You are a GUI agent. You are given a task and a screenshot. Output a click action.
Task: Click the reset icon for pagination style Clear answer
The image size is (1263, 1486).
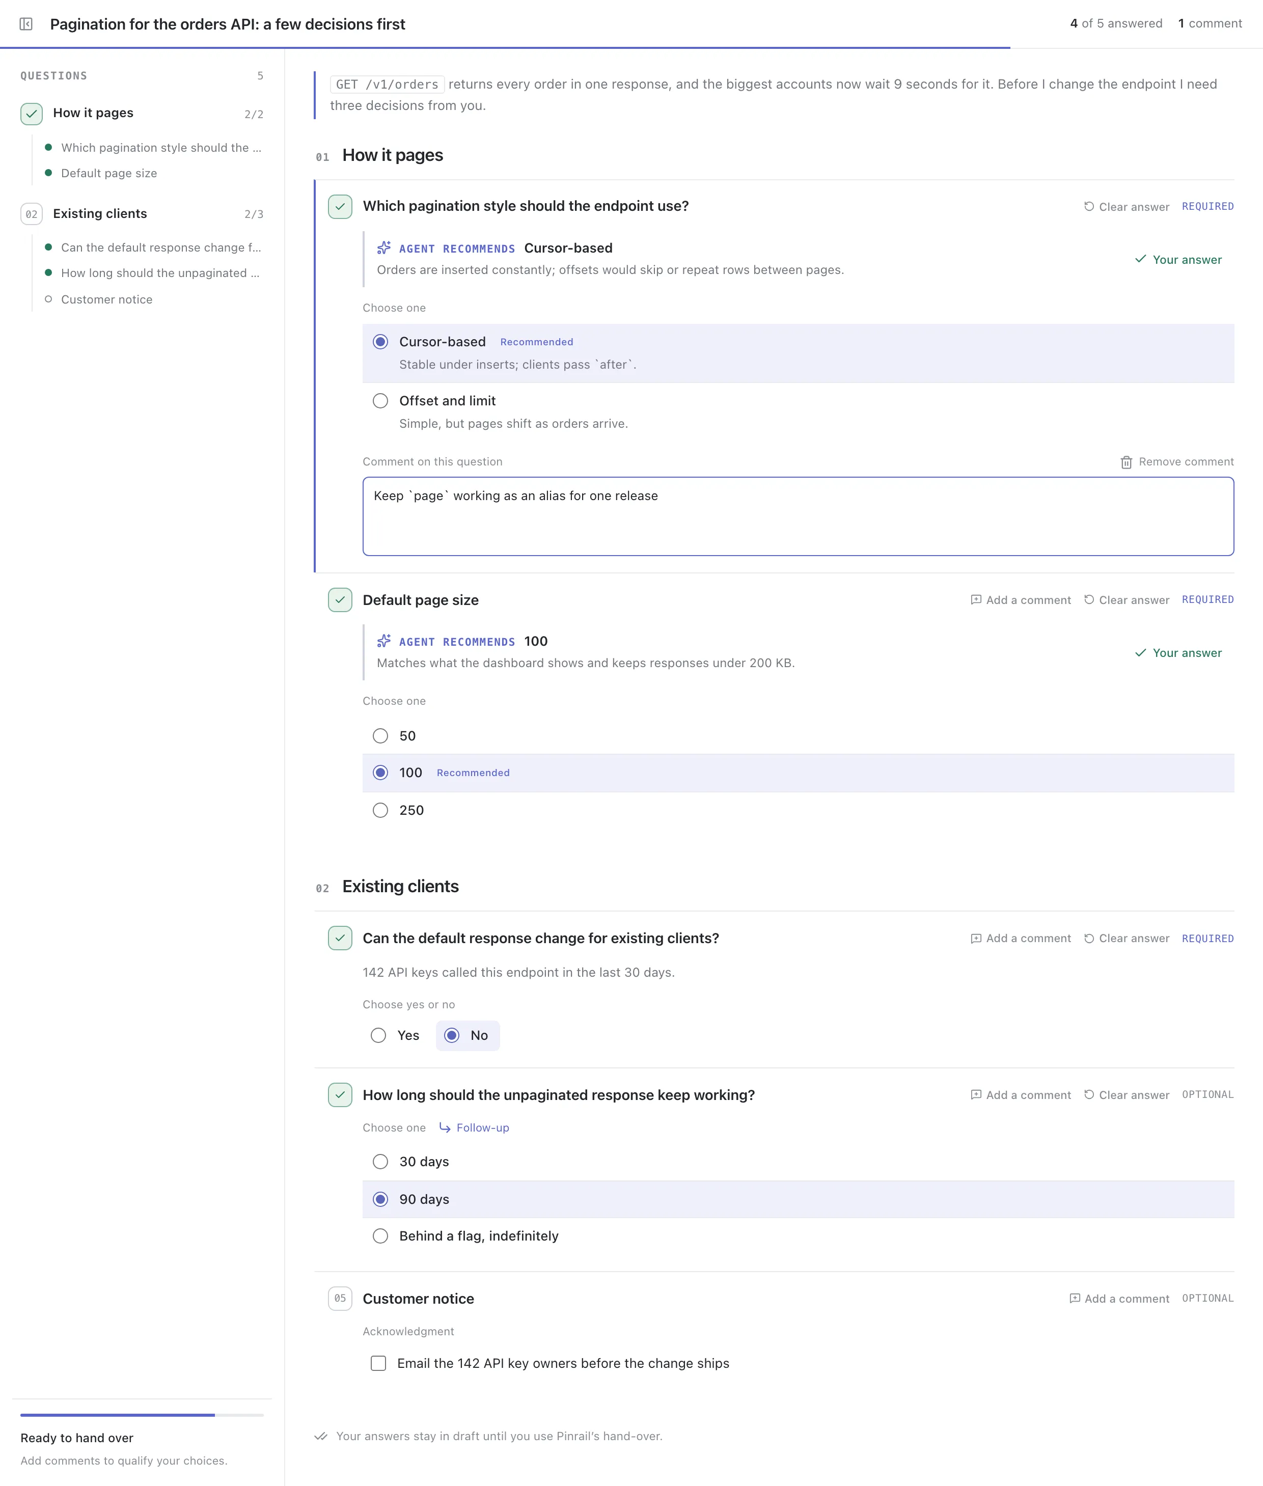(x=1089, y=206)
